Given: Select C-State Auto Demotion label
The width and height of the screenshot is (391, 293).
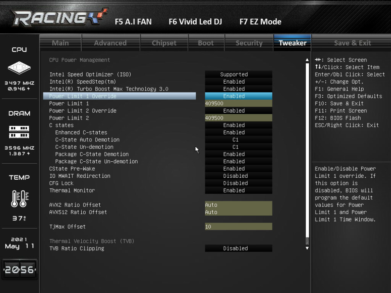Looking at the screenshot, I should pos(87,139).
